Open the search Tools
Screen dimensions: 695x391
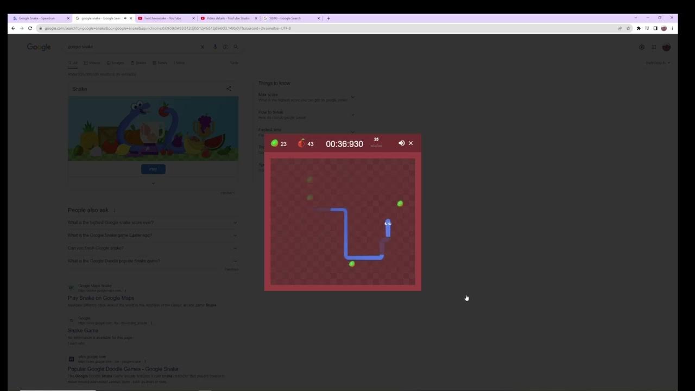[234, 63]
